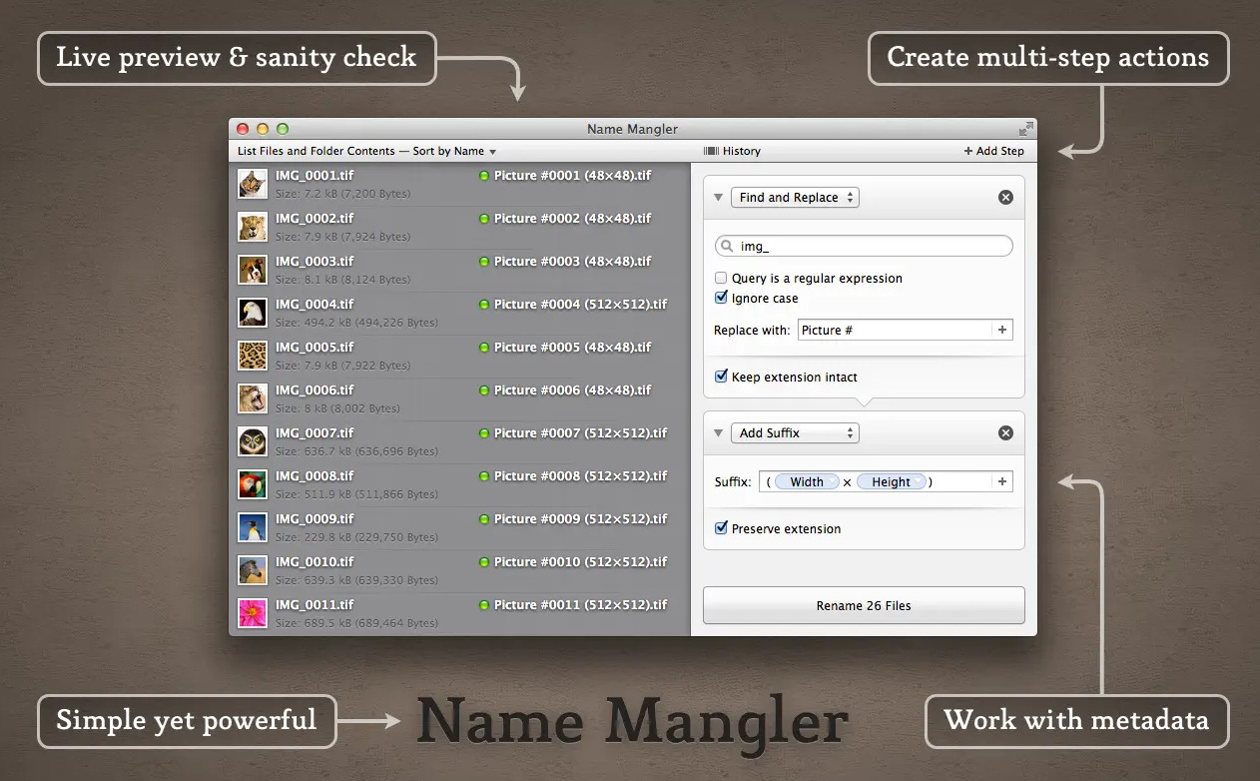This screenshot has width=1260, height=781.
Task: Click preview name Picture #0002 (48×48).tif
Action: [572, 219]
